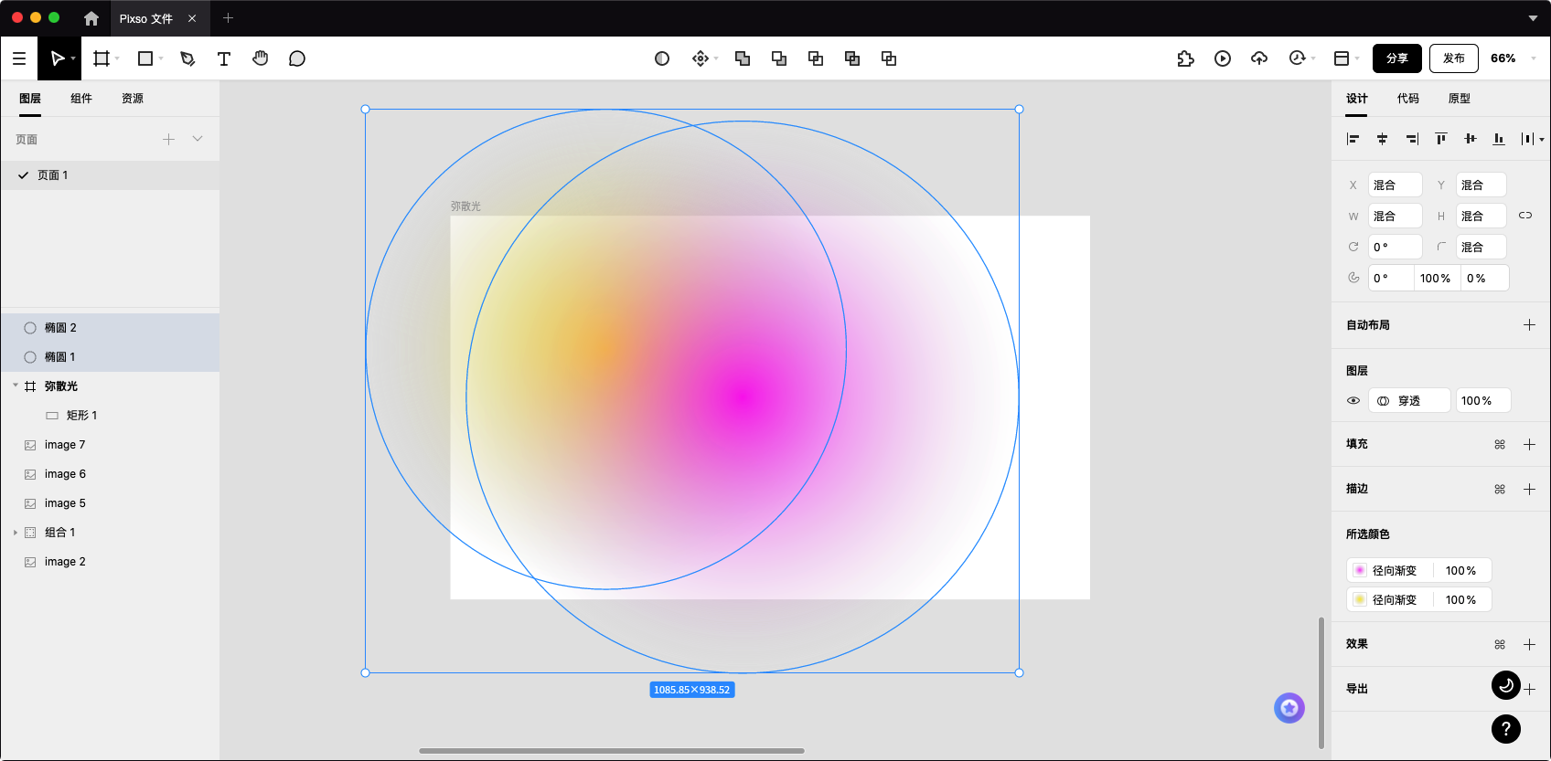
Task: Switch to the 代码 tab
Action: [x=1408, y=99]
